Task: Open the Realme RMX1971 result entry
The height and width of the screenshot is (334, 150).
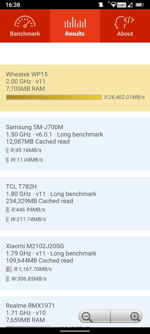Action: point(75,312)
